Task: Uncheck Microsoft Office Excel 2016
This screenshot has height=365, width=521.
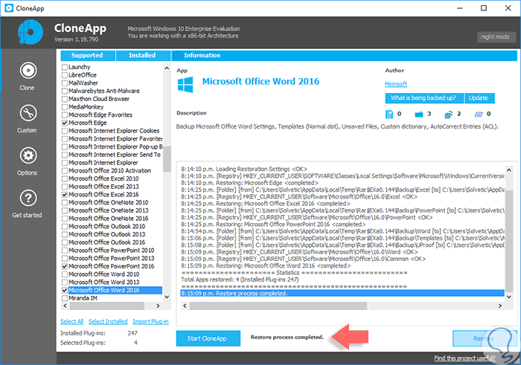Action: (x=65, y=195)
